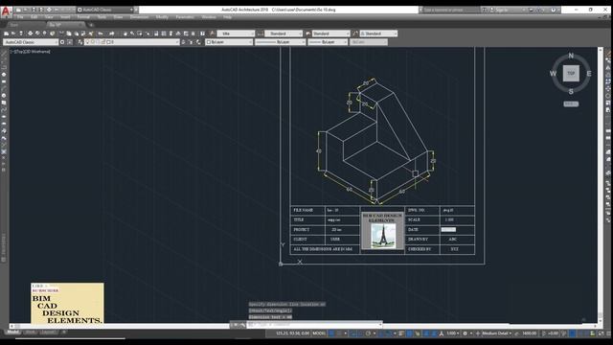Viewport: 613px width, 345px height.
Task: Open the lineweight ByLayer dropdown
Action: [328, 42]
